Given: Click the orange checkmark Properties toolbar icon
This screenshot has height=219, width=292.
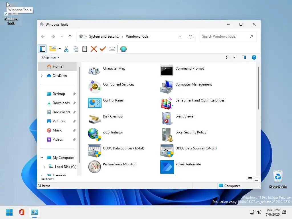Looking at the screenshot, I should pos(103,49).
